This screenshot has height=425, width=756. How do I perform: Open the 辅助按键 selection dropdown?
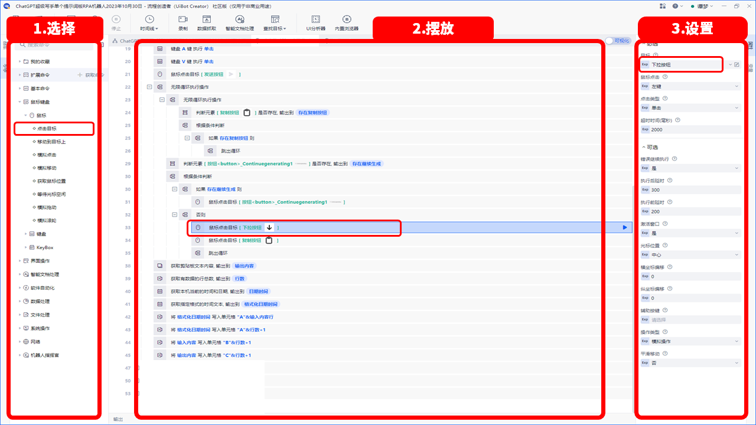(690, 320)
